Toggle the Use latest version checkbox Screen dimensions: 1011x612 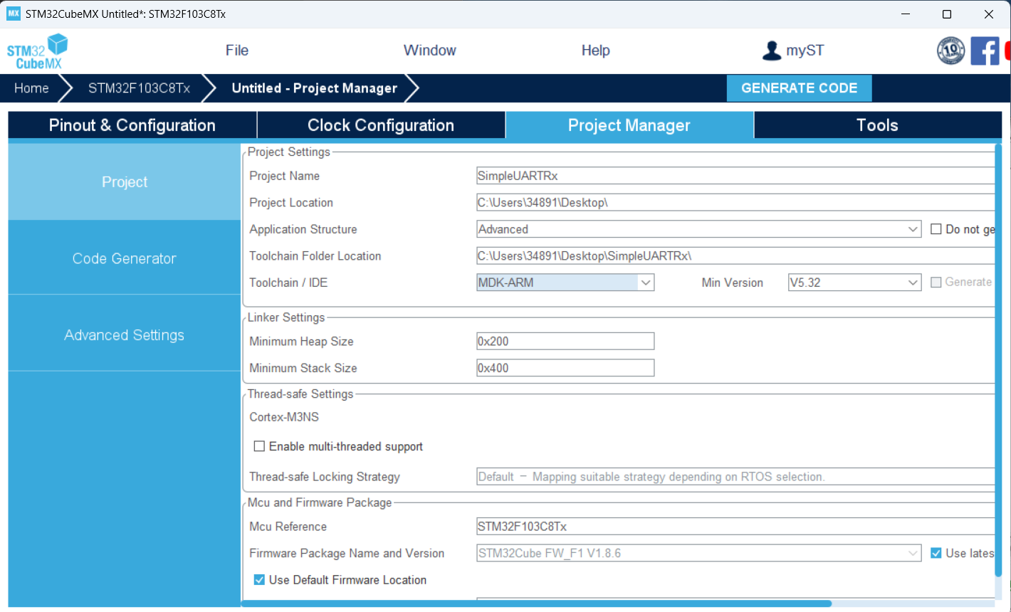pyautogui.click(x=936, y=553)
